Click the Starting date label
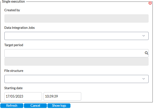154x109 pixels. 13,88
